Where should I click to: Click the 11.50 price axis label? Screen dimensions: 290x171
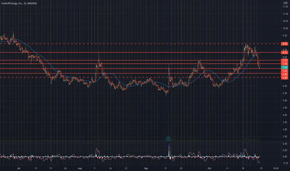click(x=285, y=7)
